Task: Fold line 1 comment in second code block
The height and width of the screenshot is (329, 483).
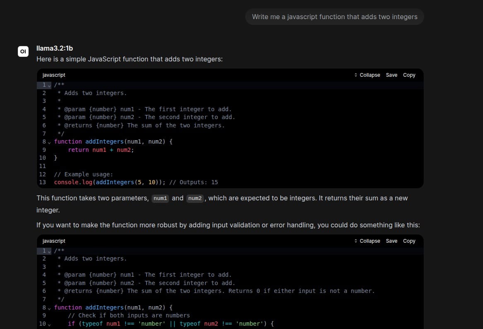Action: (49, 251)
